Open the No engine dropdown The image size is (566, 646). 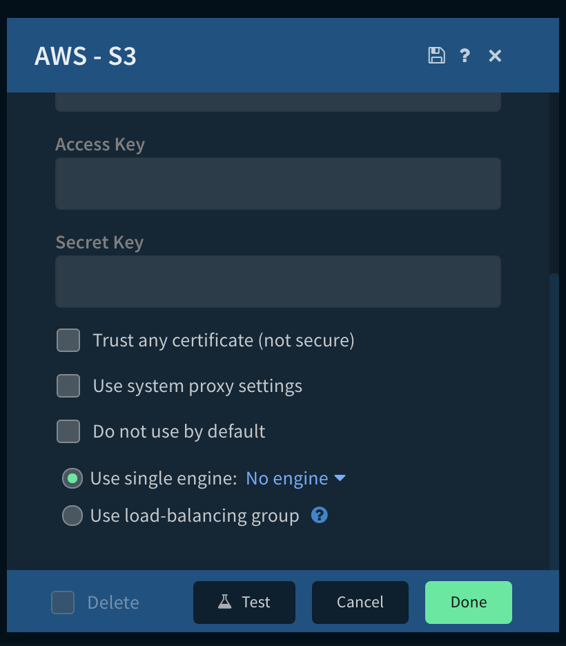(x=287, y=478)
